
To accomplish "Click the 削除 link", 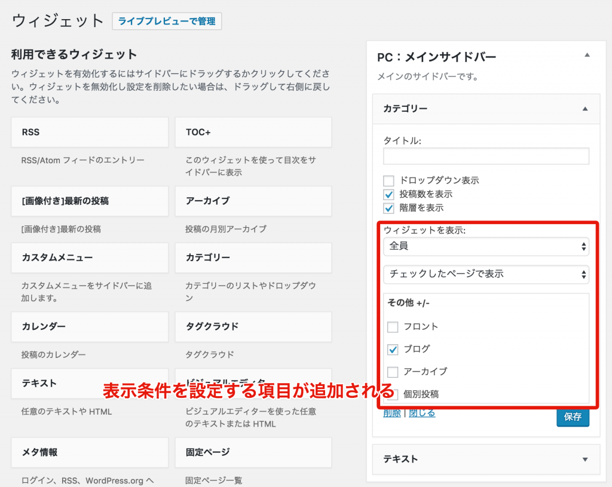I will [392, 414].
